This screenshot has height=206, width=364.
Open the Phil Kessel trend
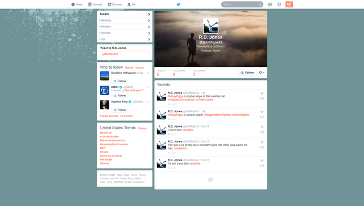click(x=106, y=159)
